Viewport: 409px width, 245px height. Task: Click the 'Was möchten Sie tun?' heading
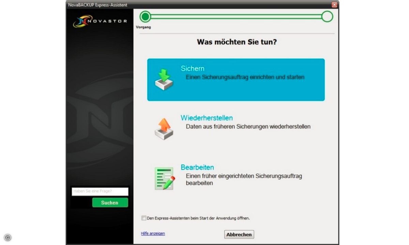(237, 43)
